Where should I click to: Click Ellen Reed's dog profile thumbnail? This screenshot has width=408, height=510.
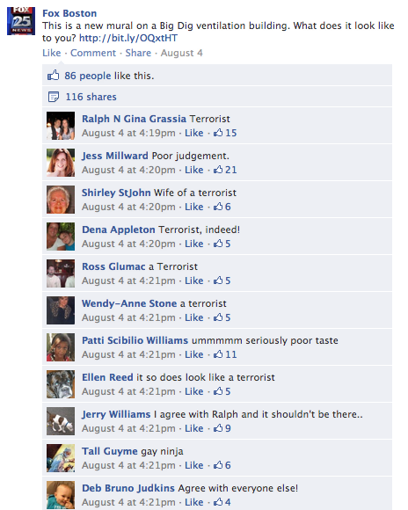pos(61,384)
